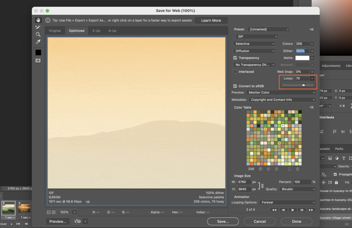Pick the Eyedropper tool

pyautogui.click(x=38, y=42)
